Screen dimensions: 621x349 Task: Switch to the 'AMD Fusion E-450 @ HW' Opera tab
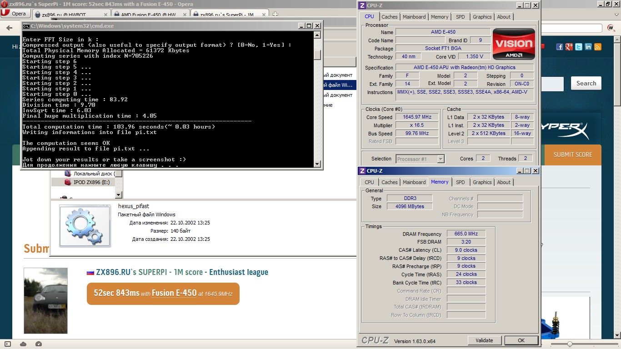pos(150,15)
